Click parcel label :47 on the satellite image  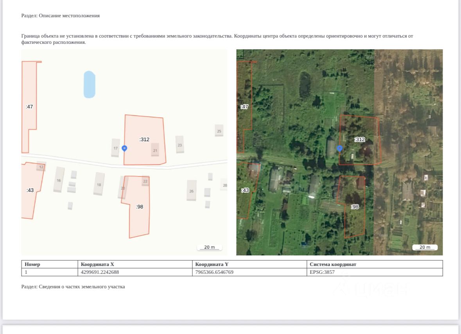click(244, 107)
